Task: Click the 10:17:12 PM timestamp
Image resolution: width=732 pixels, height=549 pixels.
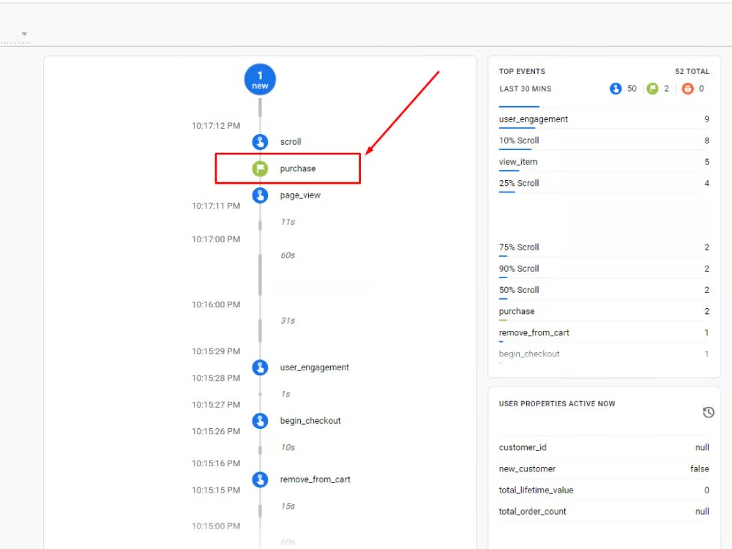Action: [216, 126]
